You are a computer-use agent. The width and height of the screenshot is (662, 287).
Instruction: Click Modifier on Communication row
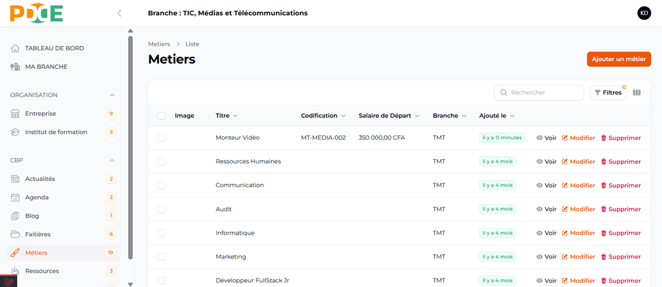tap(578, 186)
